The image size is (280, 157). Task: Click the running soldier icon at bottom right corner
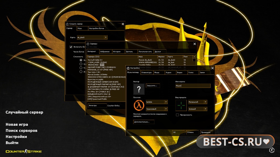(x=272, y=150)
